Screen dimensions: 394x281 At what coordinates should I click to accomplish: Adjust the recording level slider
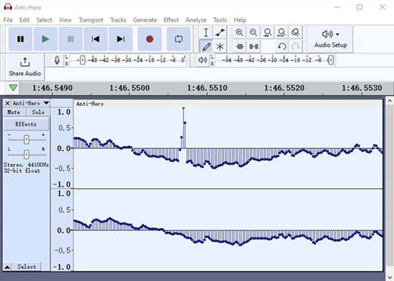coord(82,60)
